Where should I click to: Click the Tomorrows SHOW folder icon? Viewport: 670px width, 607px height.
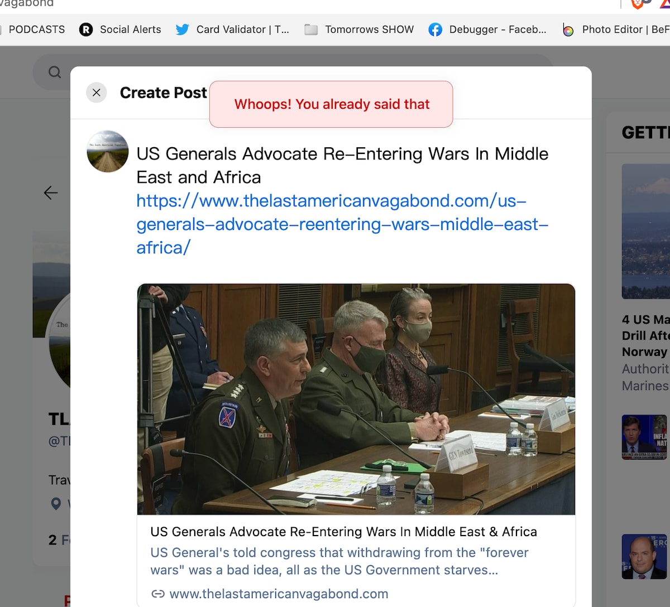coord(311,30)
